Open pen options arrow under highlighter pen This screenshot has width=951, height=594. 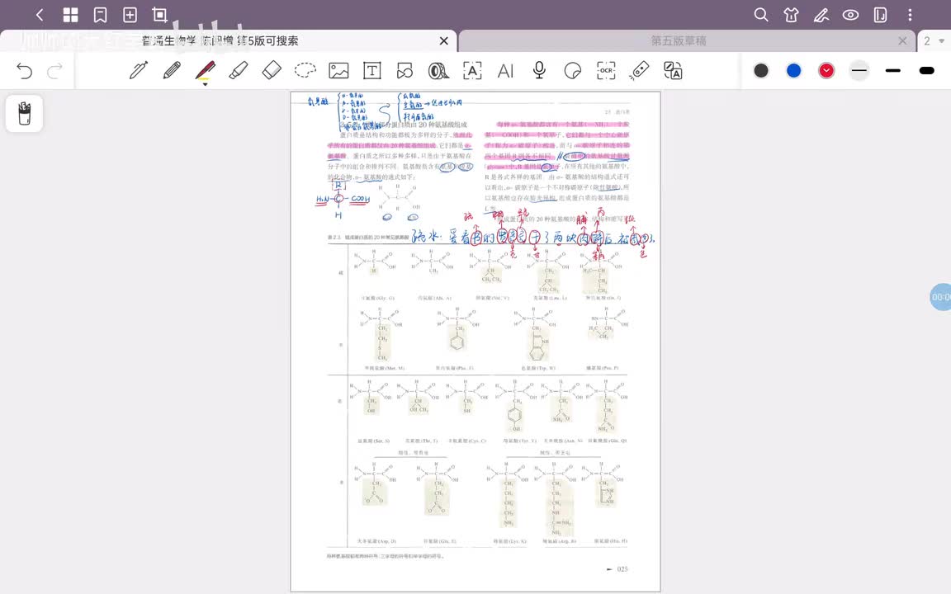[x=205, y=84]
